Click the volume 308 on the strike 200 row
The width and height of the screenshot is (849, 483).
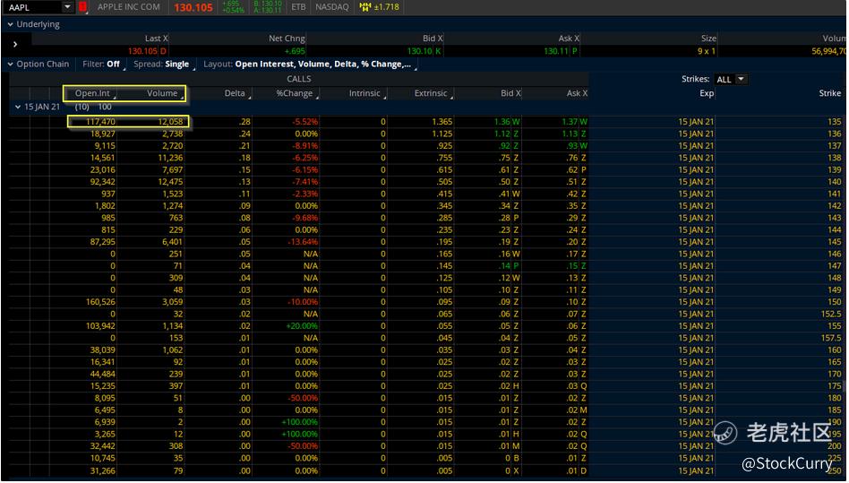[176, 446]
